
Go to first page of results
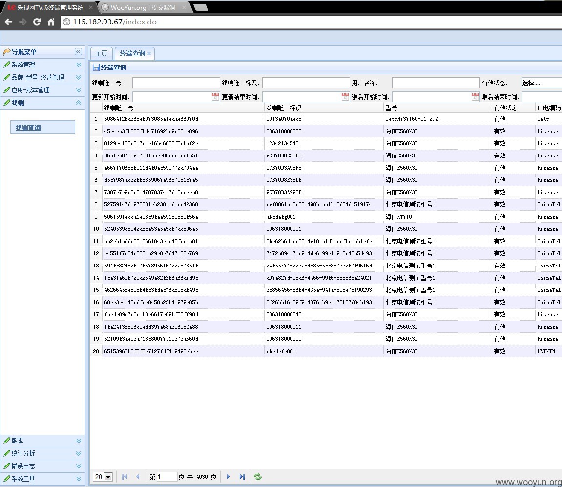point(125,477)
